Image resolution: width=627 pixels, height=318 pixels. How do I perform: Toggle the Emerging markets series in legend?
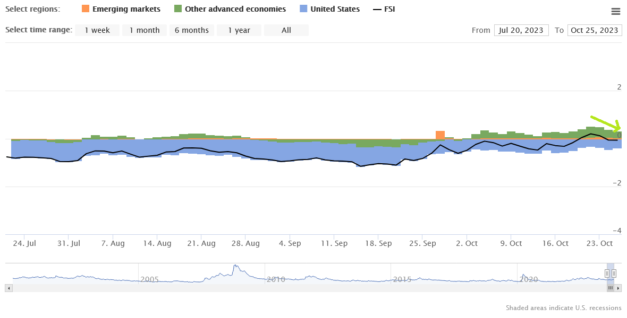[x=121, y=9]
